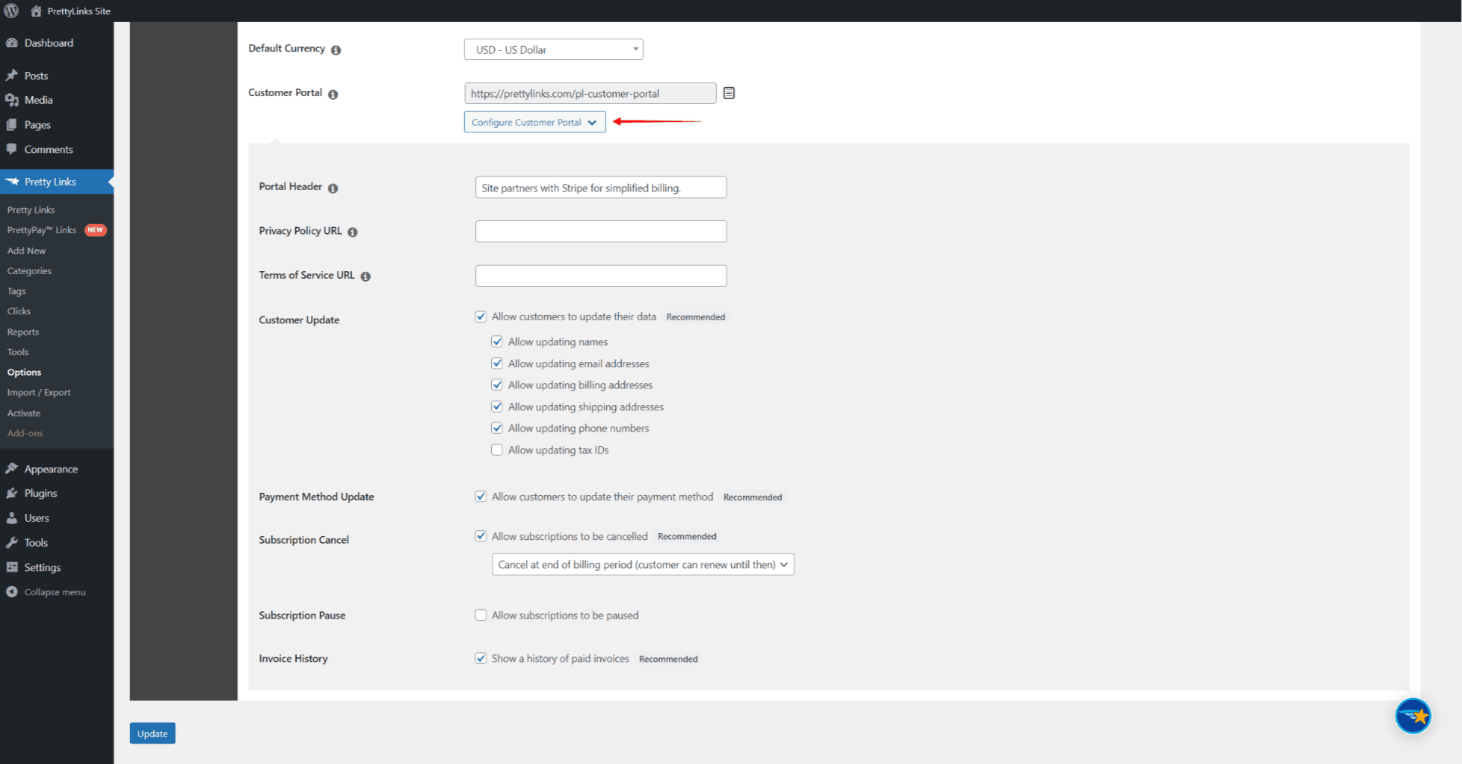The image size is (1462, 764).
Task: Collapse the Configure Customer Portal section
Action: [x=534, y=121]
